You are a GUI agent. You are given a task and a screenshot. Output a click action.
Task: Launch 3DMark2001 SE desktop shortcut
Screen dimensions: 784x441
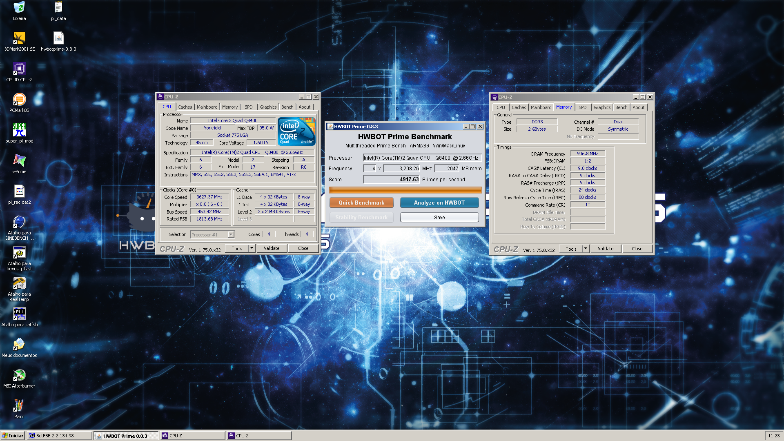click(19, 38)
